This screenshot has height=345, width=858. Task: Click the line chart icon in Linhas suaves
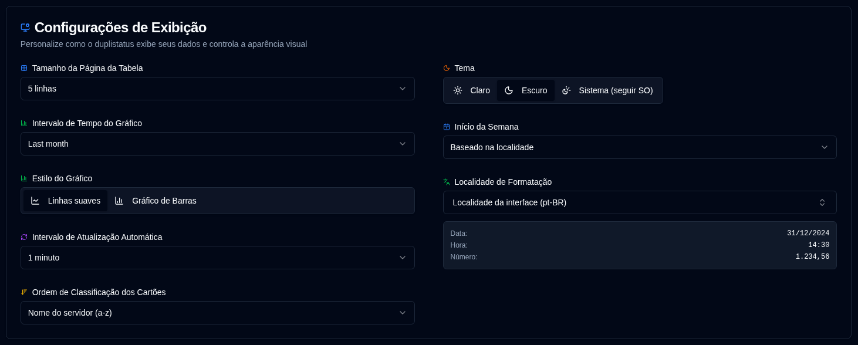tap(35, 201)
